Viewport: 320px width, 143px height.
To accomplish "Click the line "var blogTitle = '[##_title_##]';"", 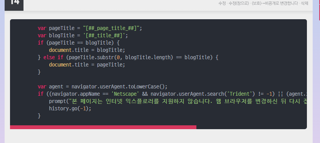I will click(83, 35).
